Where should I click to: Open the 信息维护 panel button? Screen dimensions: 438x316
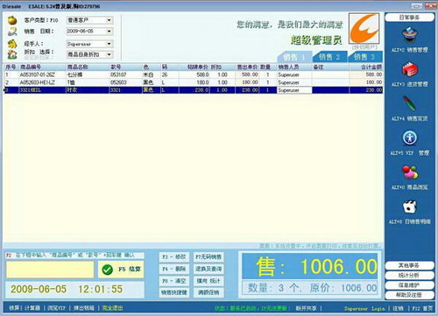[x=409, y=285]
